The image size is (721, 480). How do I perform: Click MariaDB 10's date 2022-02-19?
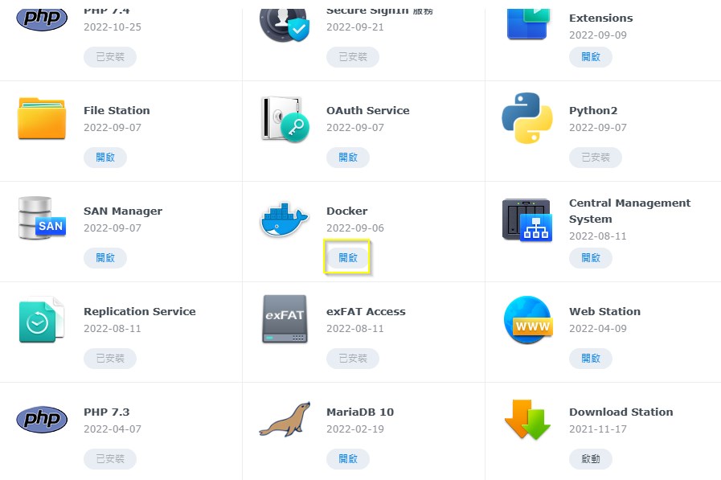(x=355, y=429)
